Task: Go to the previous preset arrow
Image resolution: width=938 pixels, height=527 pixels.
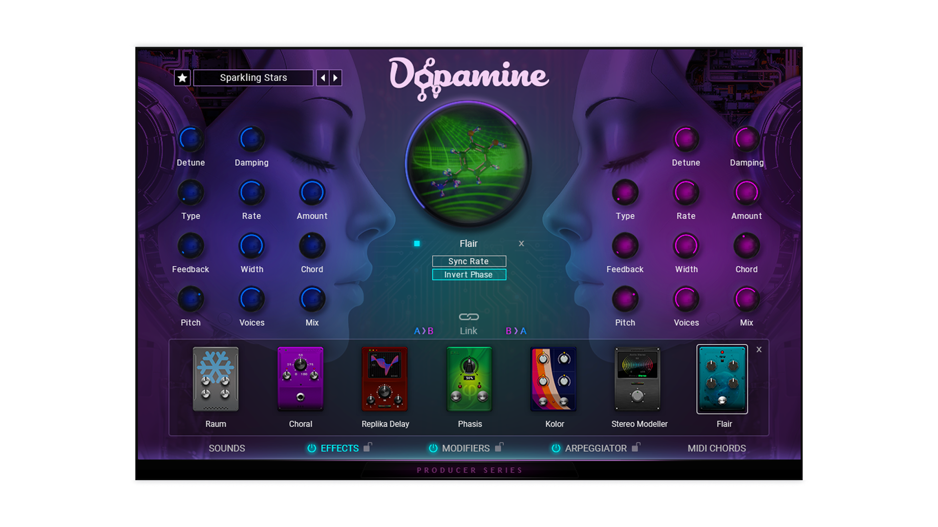Action: click(322, 78)
